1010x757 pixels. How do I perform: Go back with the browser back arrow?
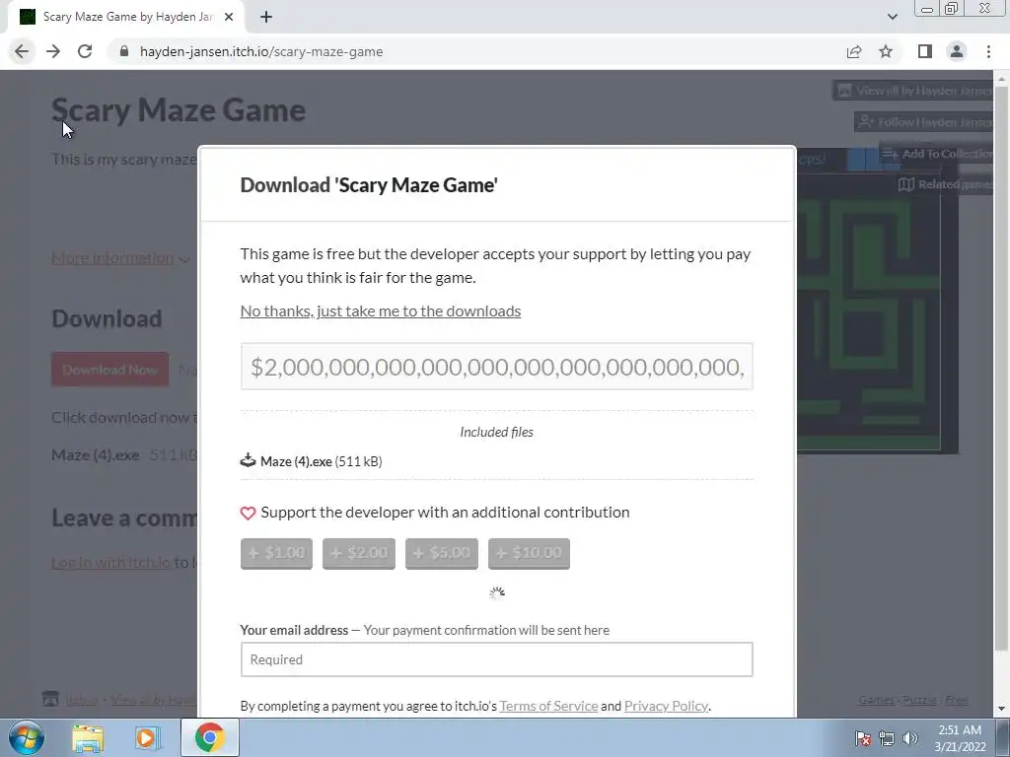click(22, 51)
